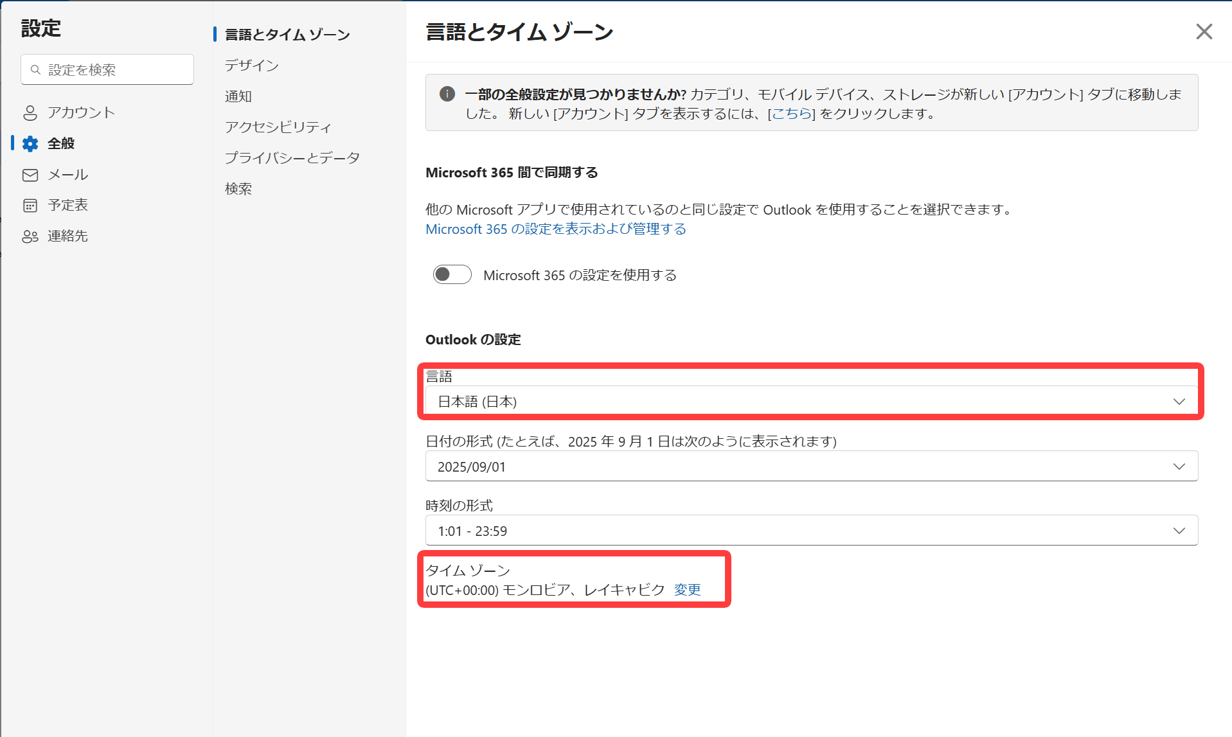This screenshot has width=1232, height=737.
Task: Open メール settings category
Action: (x=69, y=174)
